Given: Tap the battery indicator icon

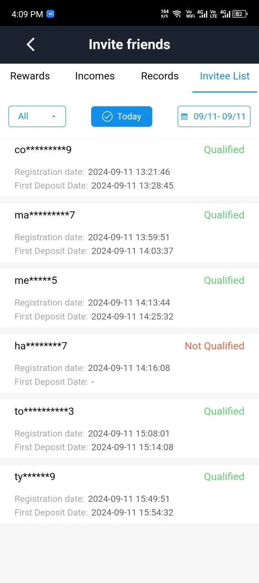Looking at the screenshot, I should (240, 14).
